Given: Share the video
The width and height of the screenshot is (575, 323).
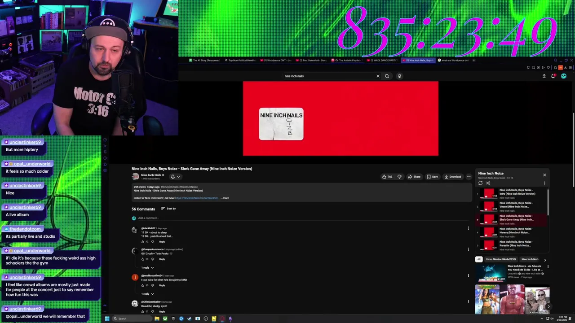Looking at the screenshot, I should click(x=414, y=177).
